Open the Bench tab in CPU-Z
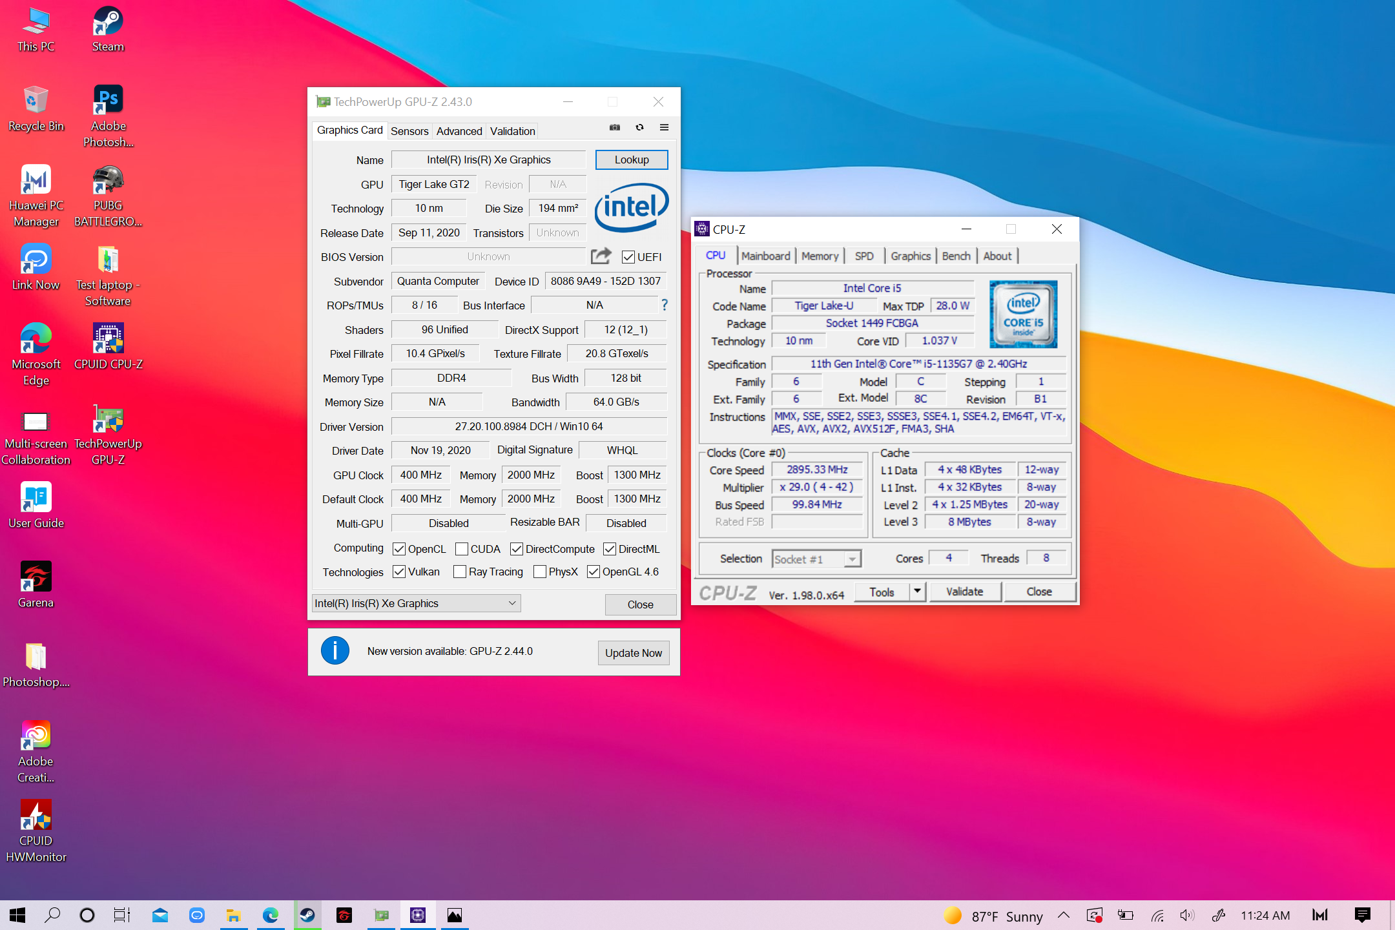This screenshot has height=930, width=1395. click(956, 256)
